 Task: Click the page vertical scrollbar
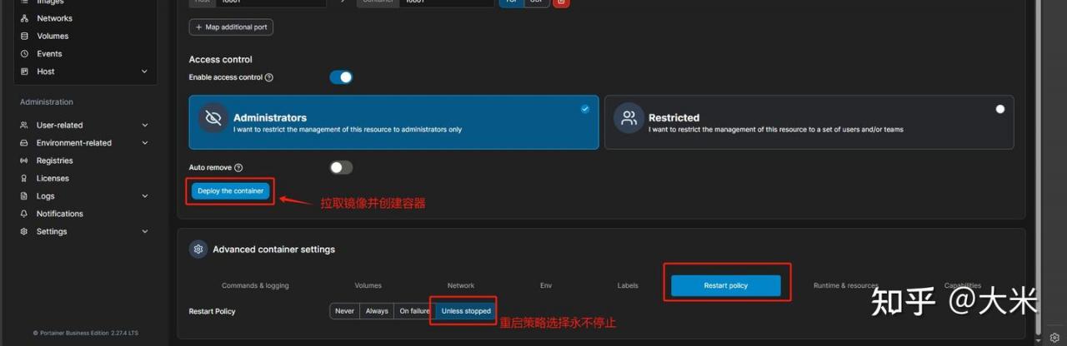[x=1037, y=166]
